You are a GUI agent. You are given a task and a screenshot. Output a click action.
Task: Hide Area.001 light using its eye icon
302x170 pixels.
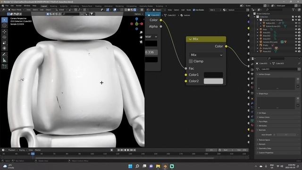[x=296, y=33]
